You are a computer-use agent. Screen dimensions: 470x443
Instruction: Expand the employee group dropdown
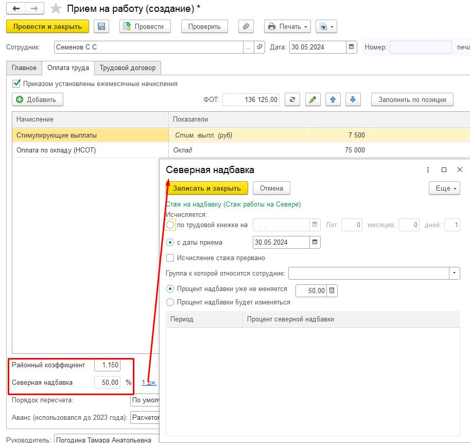pos(455,273)
